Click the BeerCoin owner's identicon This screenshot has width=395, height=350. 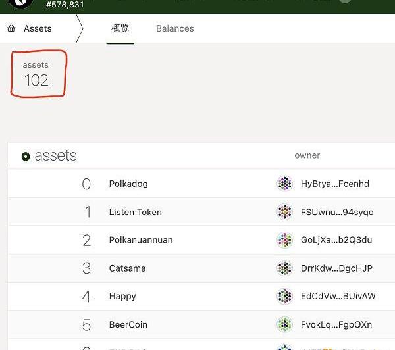pyautogui.click(x=284, y=324)
